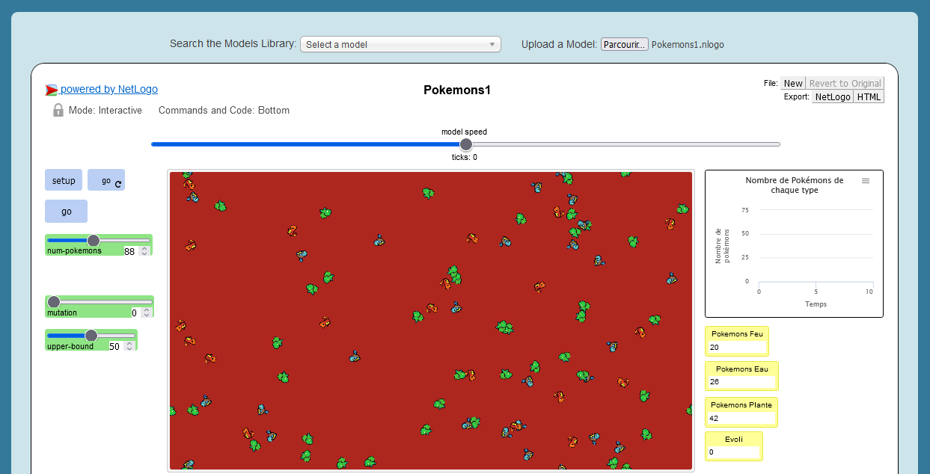Screen dimensions: 930x474
Task: Click the model speed slider handle
Action: (x=465, y=144)
